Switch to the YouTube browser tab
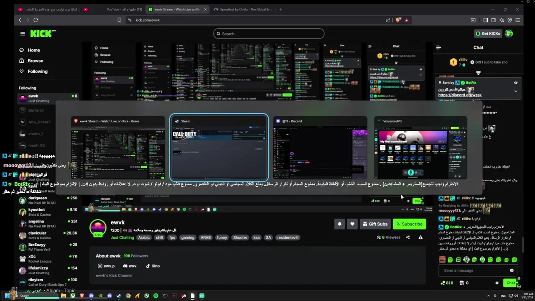 point(113,9)
